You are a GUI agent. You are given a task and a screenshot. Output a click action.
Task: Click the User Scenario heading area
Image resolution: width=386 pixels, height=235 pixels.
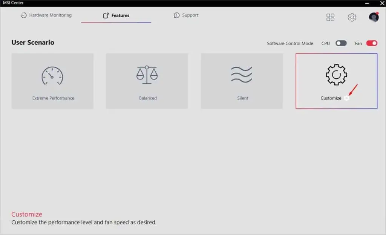[x=33, y=42]
